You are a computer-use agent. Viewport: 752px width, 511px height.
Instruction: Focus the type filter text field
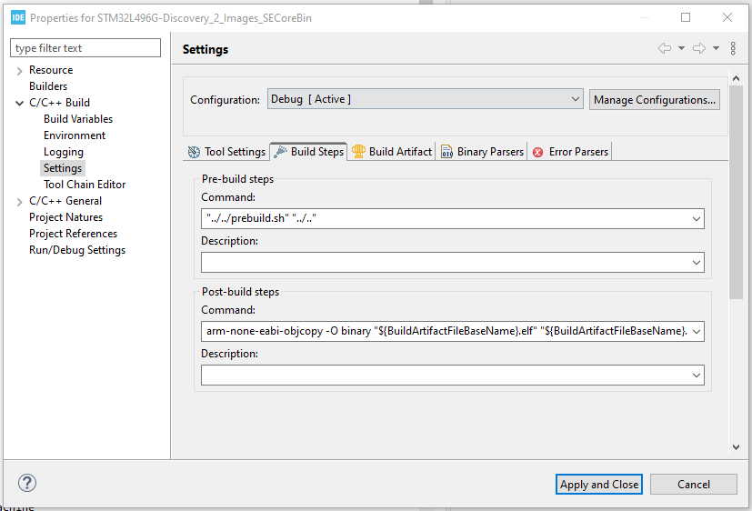[x=85, y=48]
